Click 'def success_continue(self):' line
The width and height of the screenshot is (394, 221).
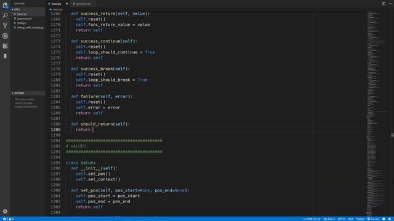coord(104,41)
